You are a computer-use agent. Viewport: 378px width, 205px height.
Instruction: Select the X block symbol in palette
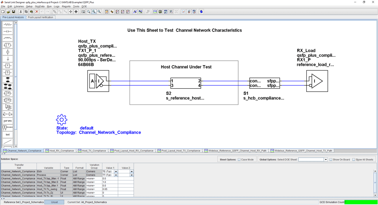pyautogui.click(x=8, y=66)
